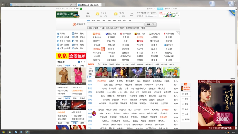
Task: Open the IE tools gear icon
Action: [235, 5]
